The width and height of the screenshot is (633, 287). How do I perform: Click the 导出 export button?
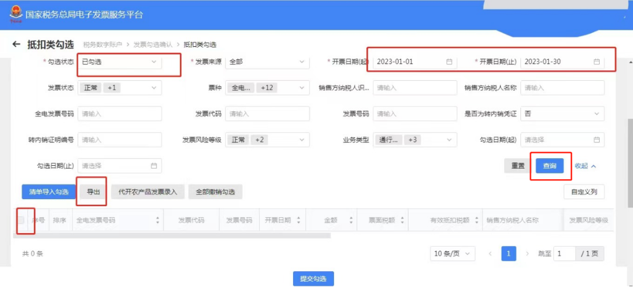[x=93, y=192]
